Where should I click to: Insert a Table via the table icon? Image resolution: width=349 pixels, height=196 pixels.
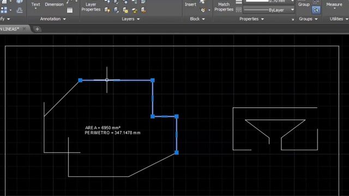(70, 10)
